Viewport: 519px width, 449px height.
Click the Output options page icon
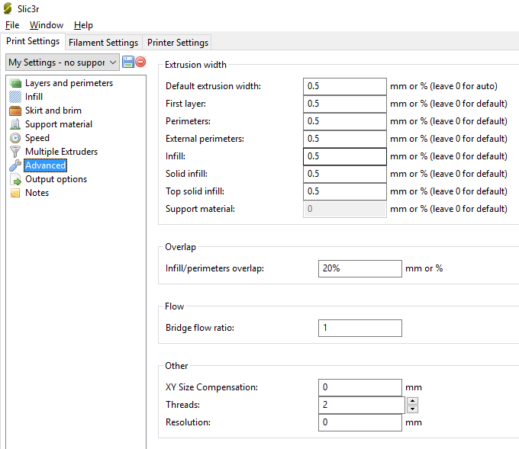tap(15, 179)
